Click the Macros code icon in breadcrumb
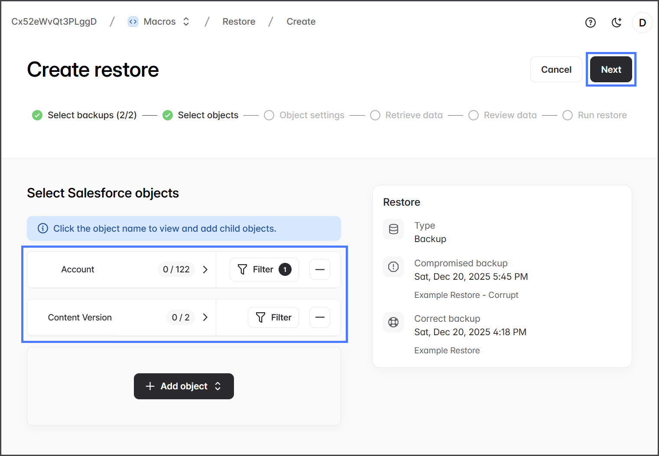The width and height of the screenshot is (659, 456). [133, 22]
